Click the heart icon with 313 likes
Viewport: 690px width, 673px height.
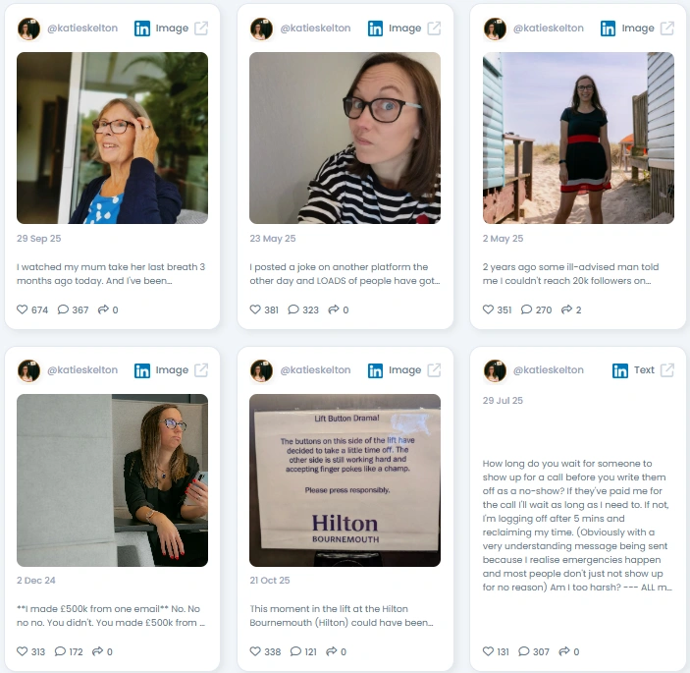pos(22,651)
